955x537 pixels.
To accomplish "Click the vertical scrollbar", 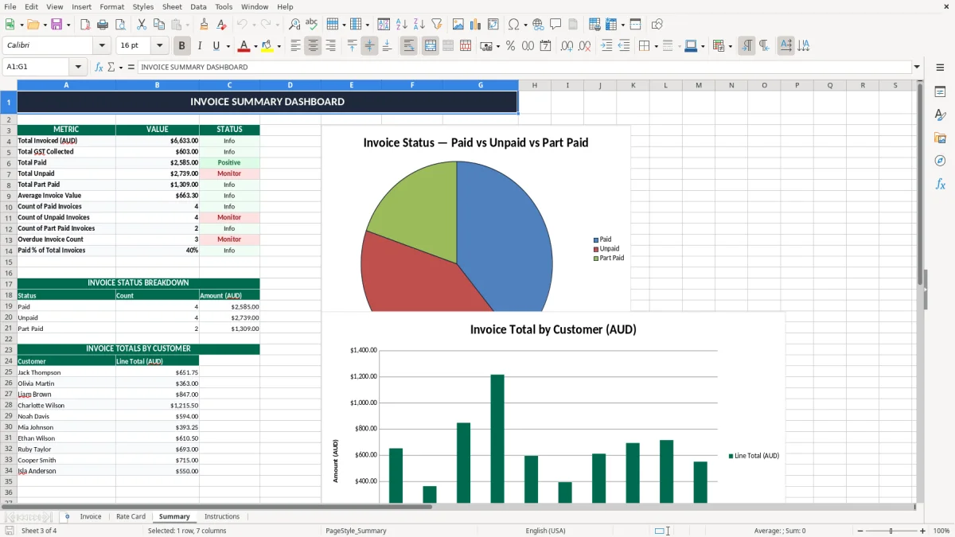I will (921, 291).
